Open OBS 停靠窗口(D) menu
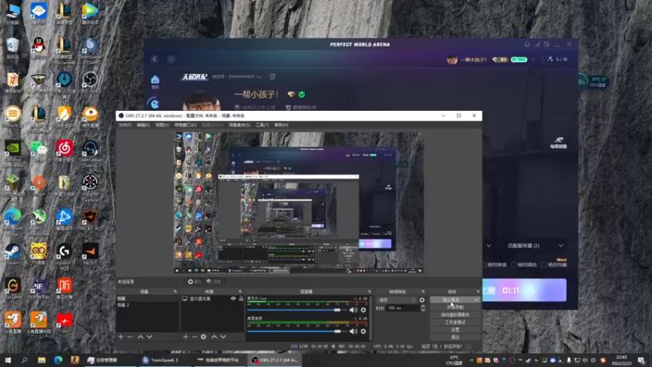 tap(186, 125)
